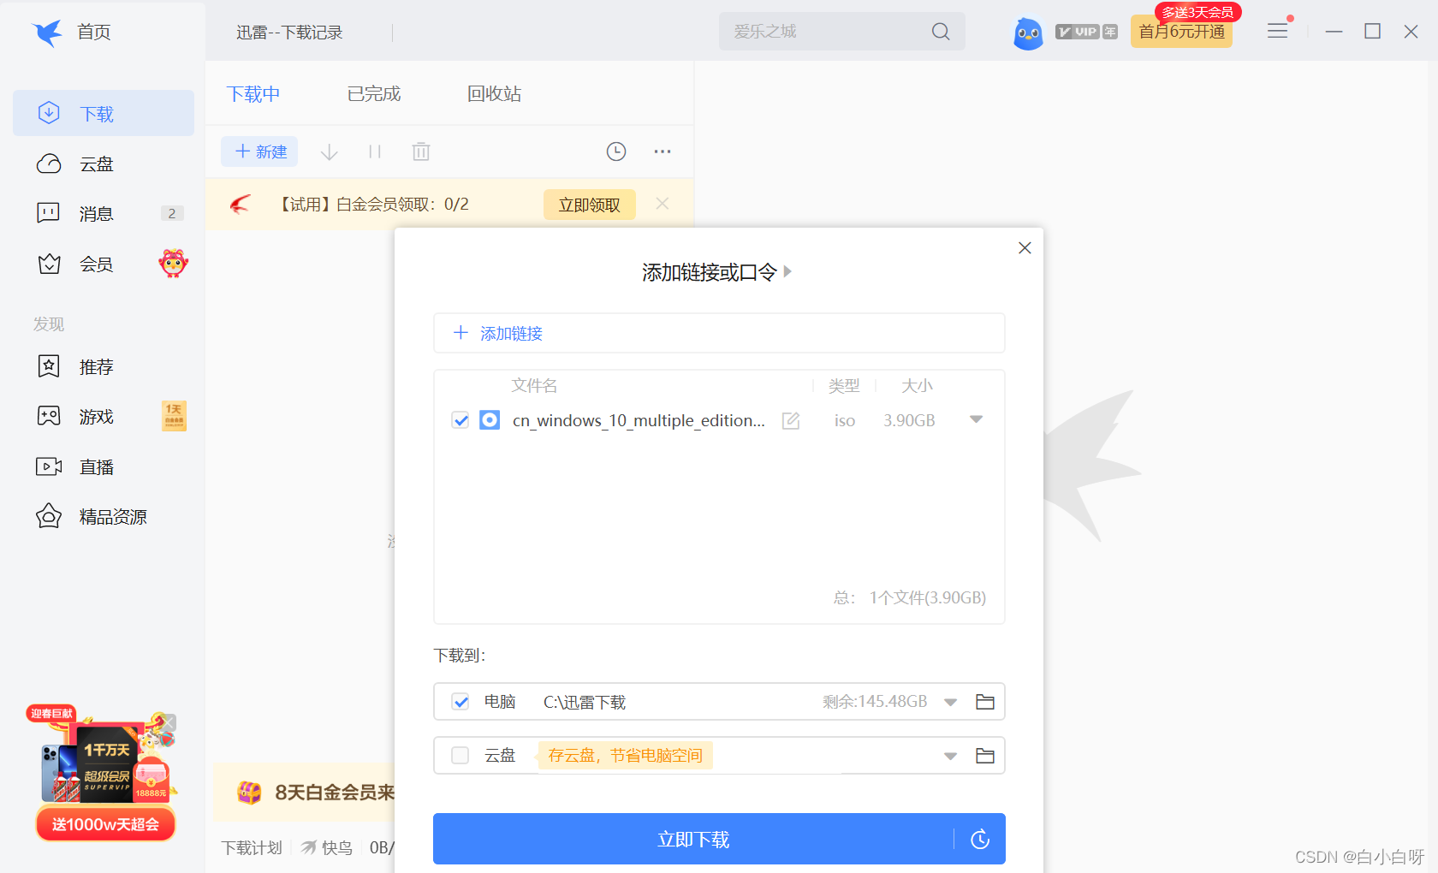Click the rename edit icon beside the filename
1438x873 pixels.
(x=791, y=420)
